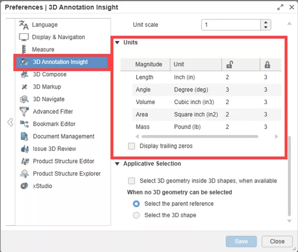Click the xStudio icon
This screenshot has width=298, height=252.
(x=24, y=186)
